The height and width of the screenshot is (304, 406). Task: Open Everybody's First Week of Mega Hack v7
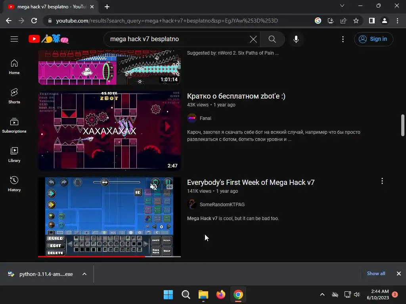(251, 182)
